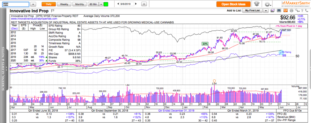Screen dimensions: 311x123
Task: Click the previous date arrow
Action: tap(118, 4)
